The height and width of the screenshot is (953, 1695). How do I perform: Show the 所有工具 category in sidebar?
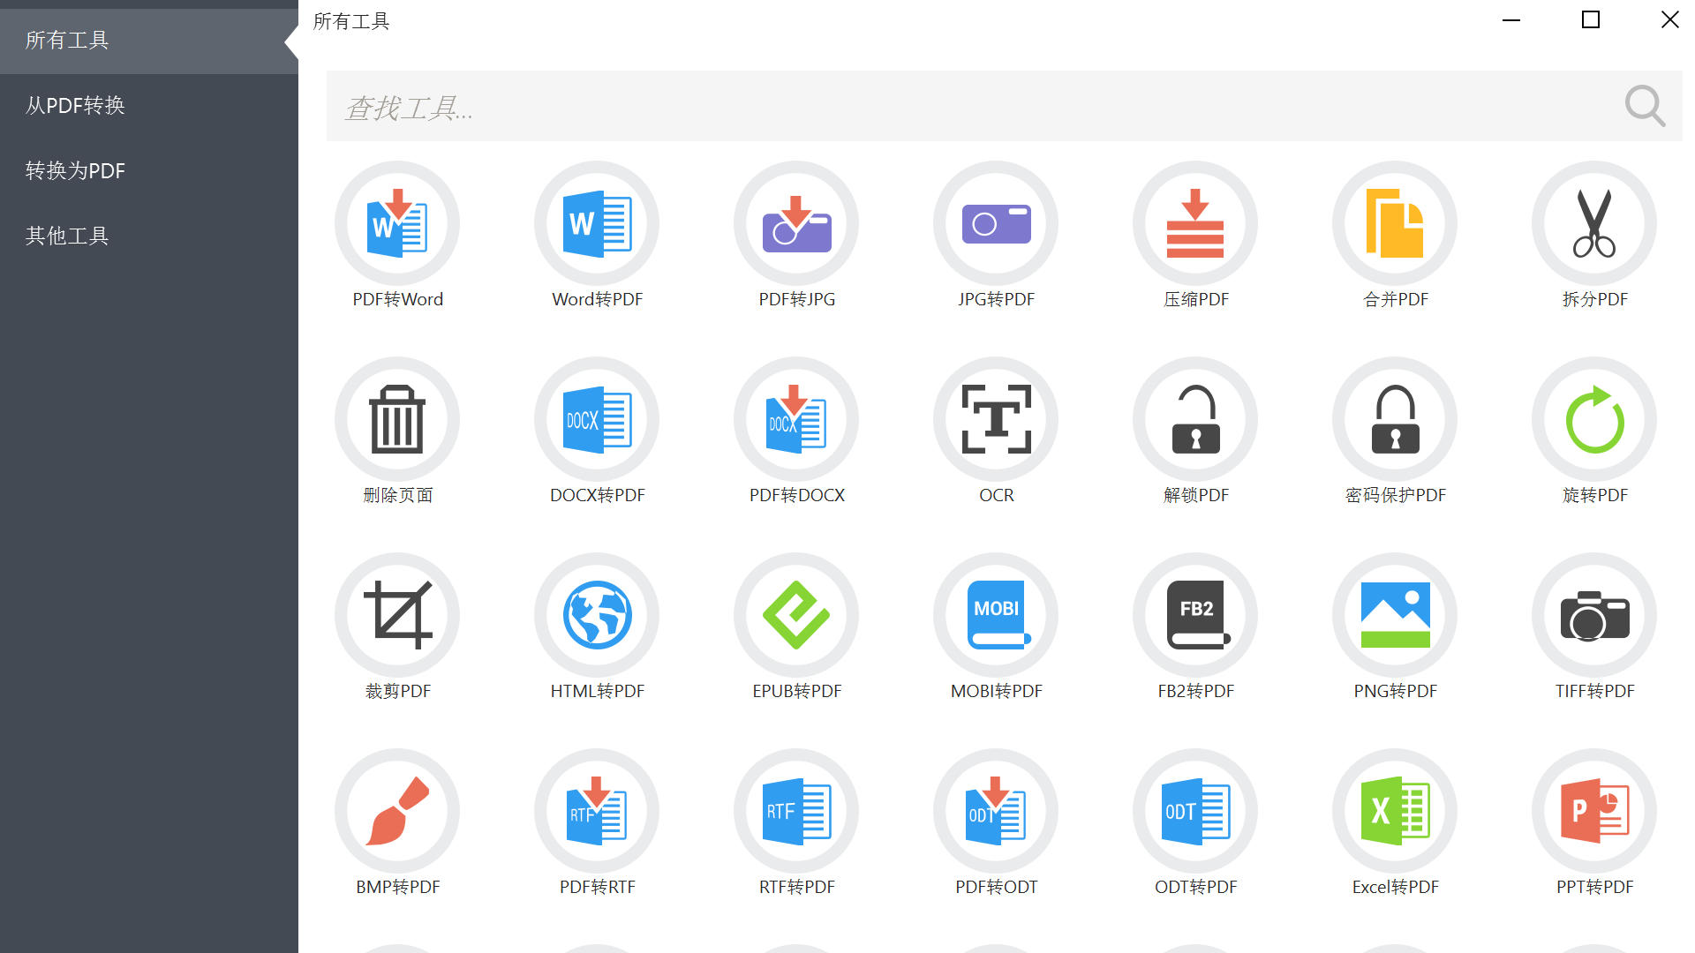point(149,41)
